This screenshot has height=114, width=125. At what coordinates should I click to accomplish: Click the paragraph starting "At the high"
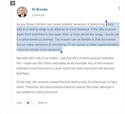pos(67,87)
